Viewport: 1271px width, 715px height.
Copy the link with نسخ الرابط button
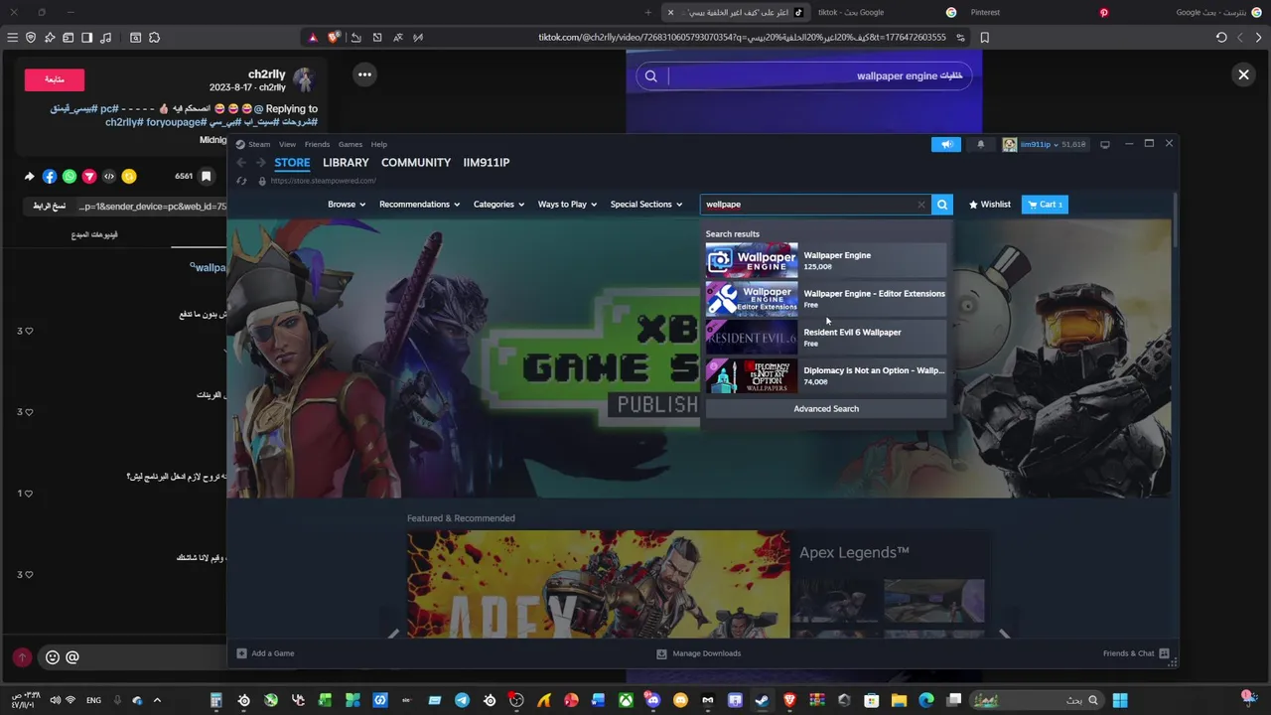(49, 207)
